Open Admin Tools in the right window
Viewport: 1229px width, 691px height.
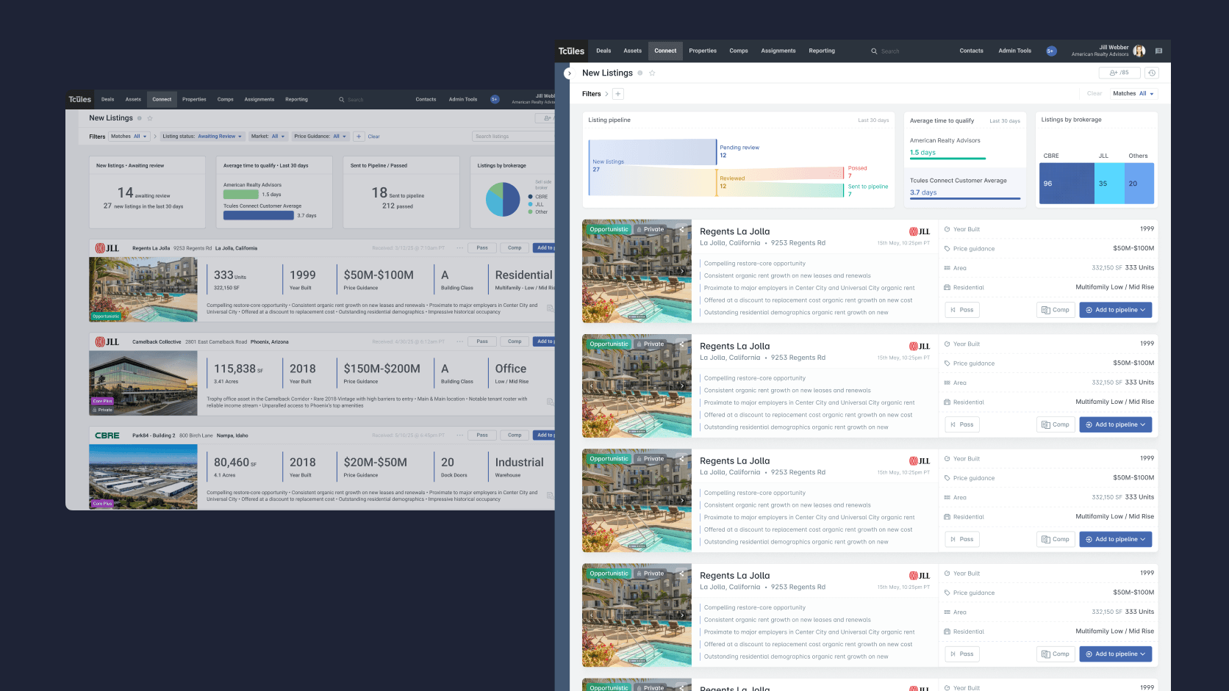point(1014,51)
